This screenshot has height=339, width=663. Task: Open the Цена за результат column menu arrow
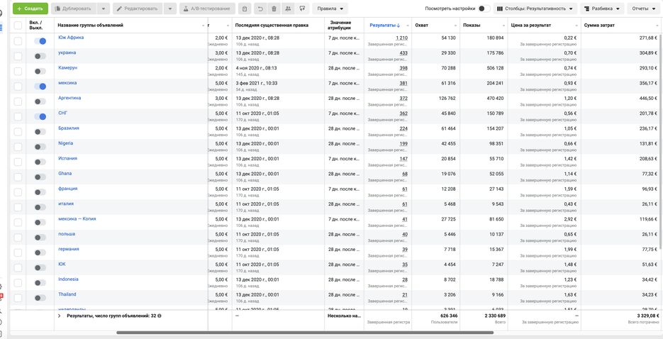(x=576, y=26)
